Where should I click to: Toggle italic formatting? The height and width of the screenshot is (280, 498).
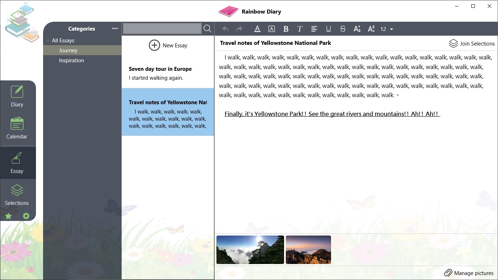click(x=300, y=29)
